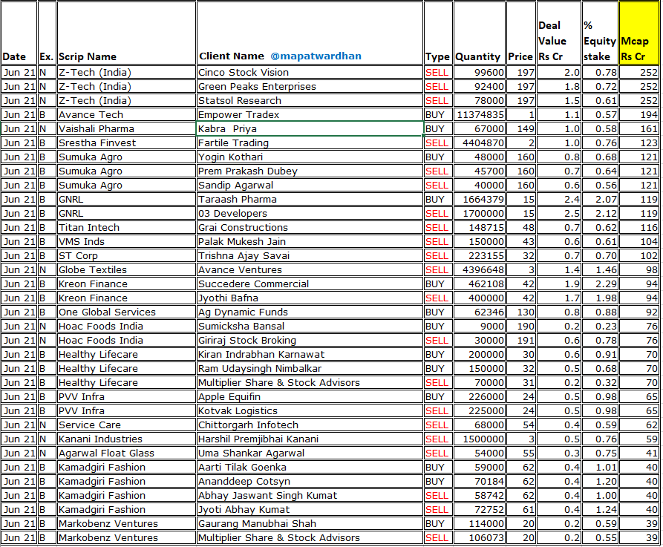Screen dimensions: 663x547
Task: Click client cell 'Grai Constructions'
Action: coord(310,227)
